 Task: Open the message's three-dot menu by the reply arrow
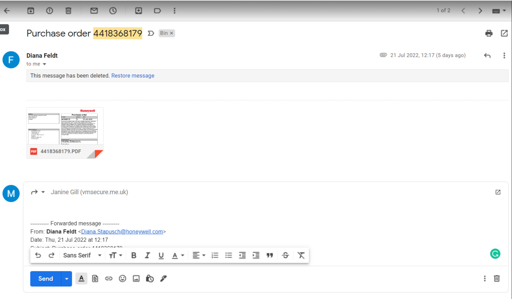(504, 56)
